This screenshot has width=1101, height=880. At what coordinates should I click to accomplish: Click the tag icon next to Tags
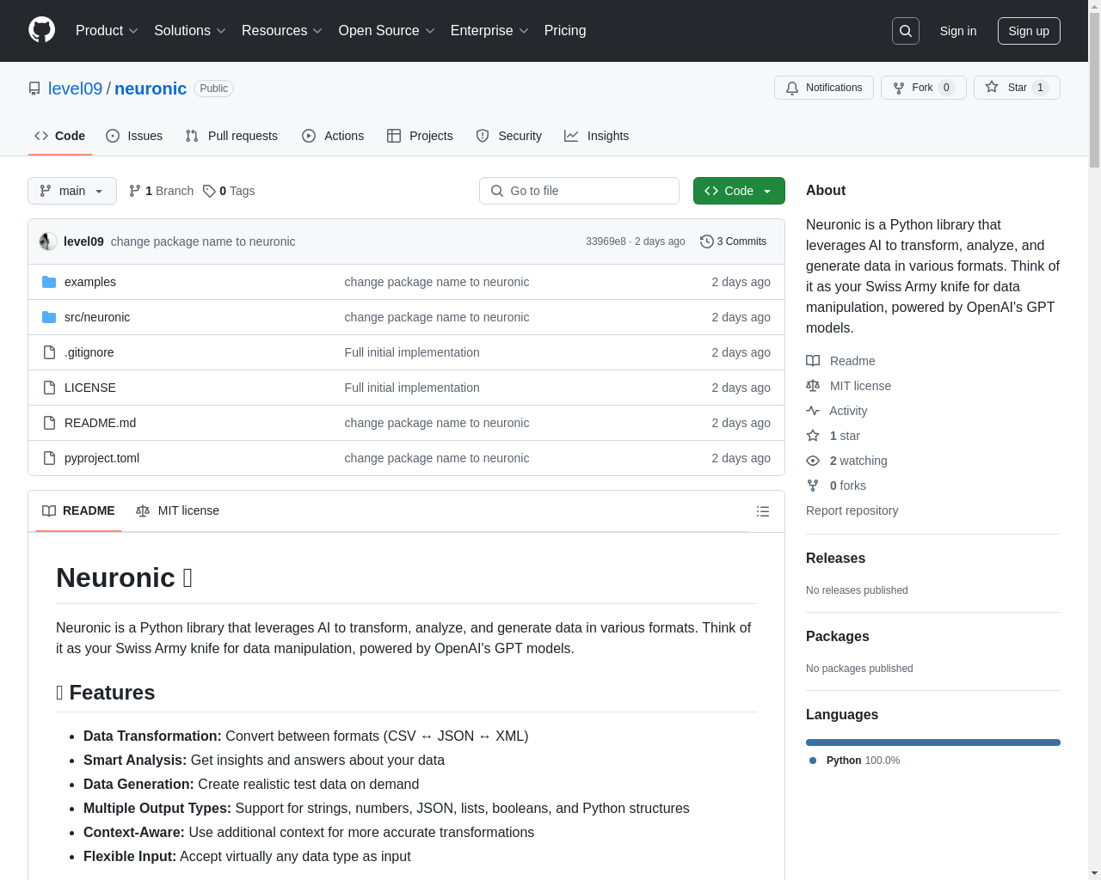point(209,191)
